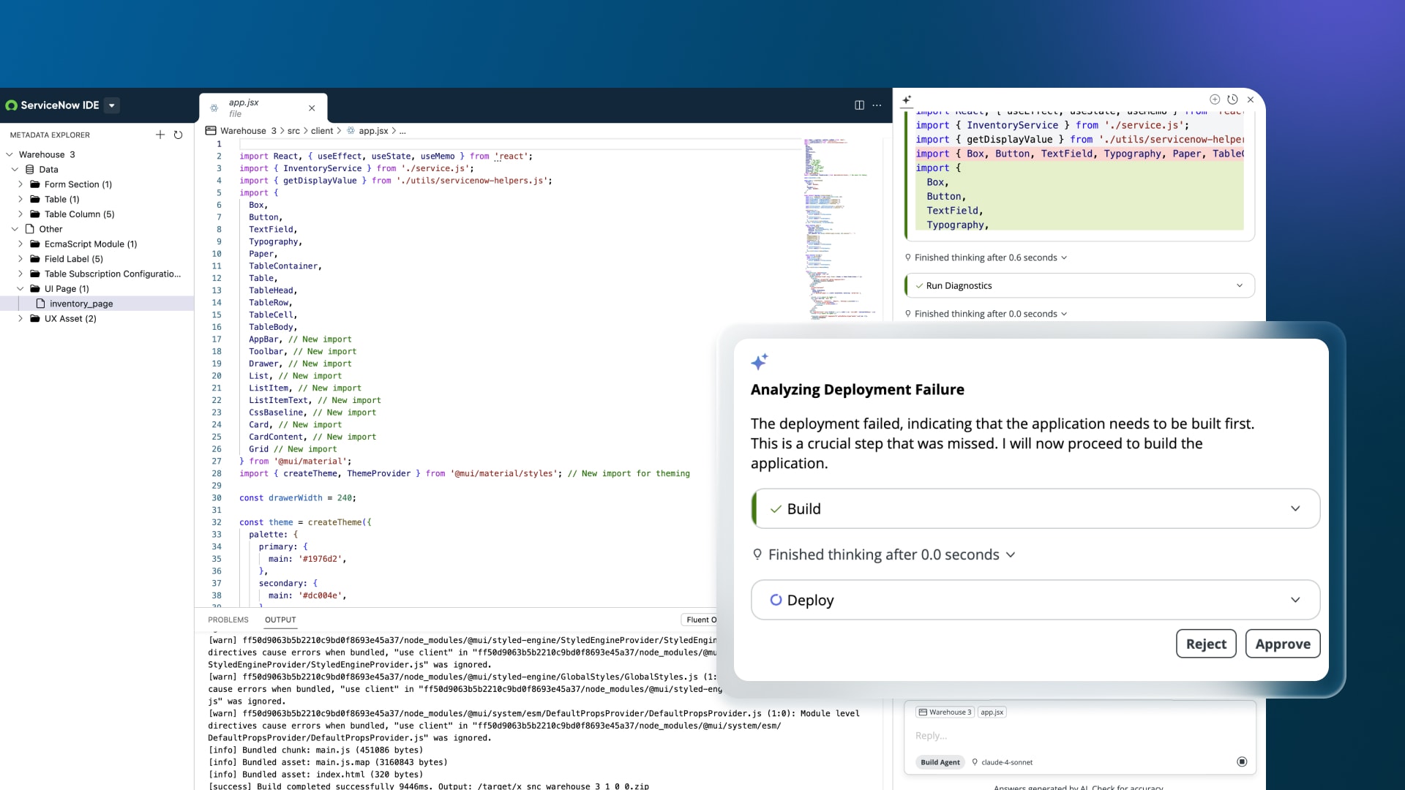Stop the running agent response
This screenshot has height=790, width=1405.
click(x=1242, y=761)
